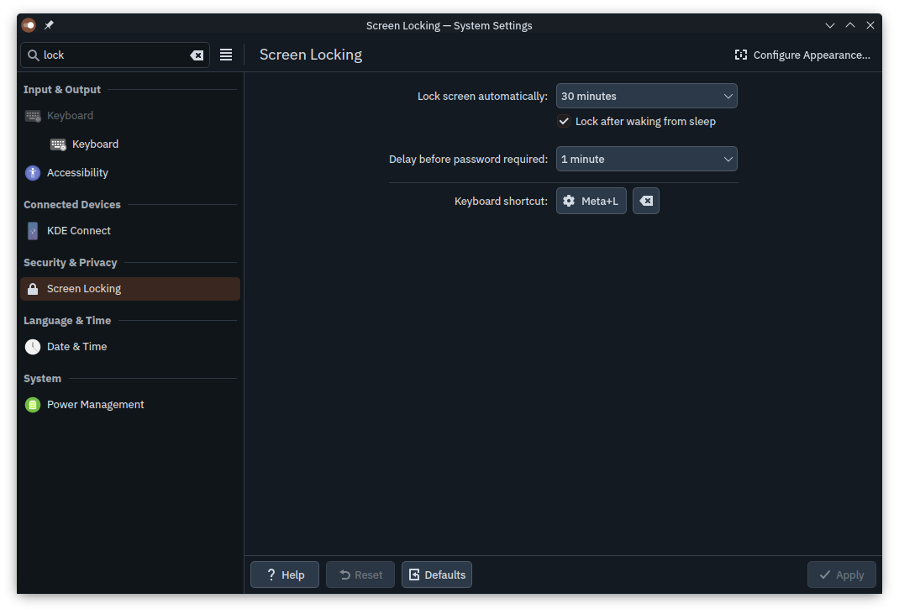Select Screen Locking in sidebar
The width and height of the screenshot is (899, 614).
[x=84, y=289]
